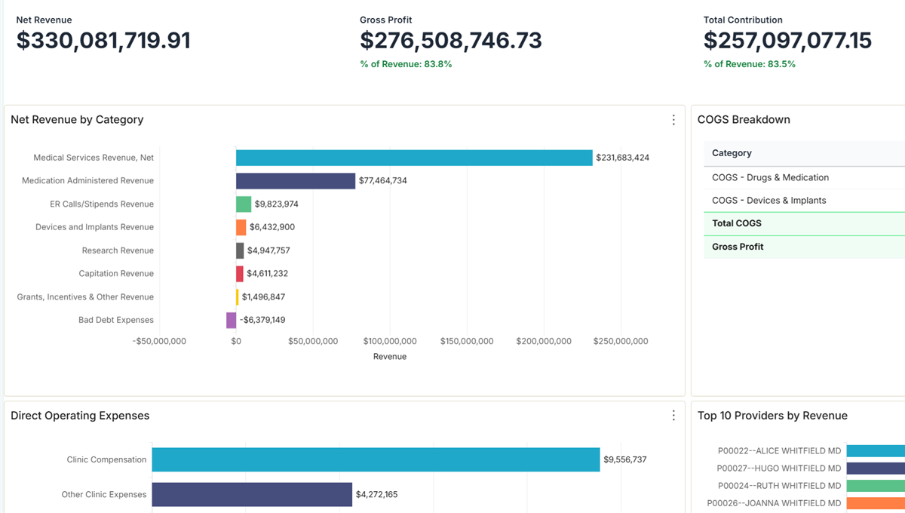
Task: Click the Clinic Compensation bar
Action: 376,459
